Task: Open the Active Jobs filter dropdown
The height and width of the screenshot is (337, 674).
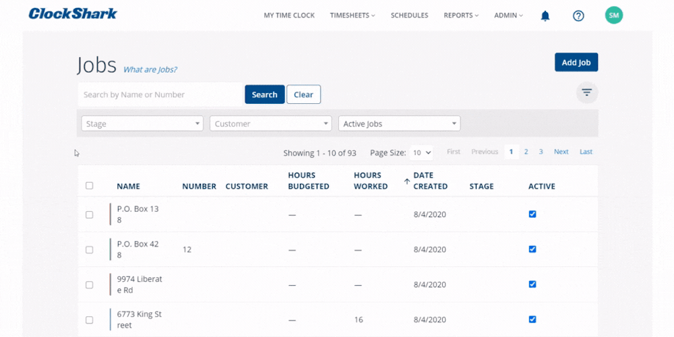Action: [399, 123]
